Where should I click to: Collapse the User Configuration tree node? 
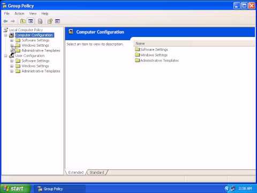click(x=6, y=56)
